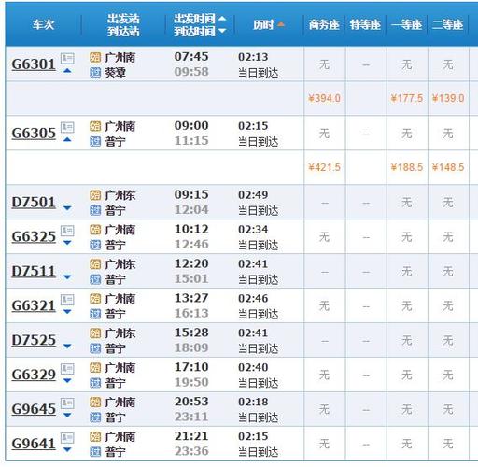Click ¥177.5 first class price

click(406, 98)
